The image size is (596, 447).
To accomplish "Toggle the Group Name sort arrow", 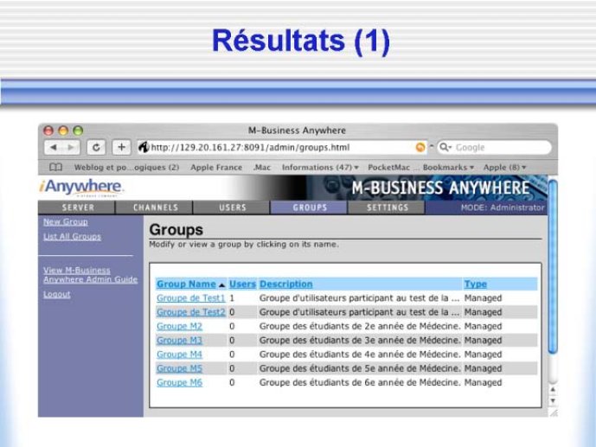I will (222, 284).
